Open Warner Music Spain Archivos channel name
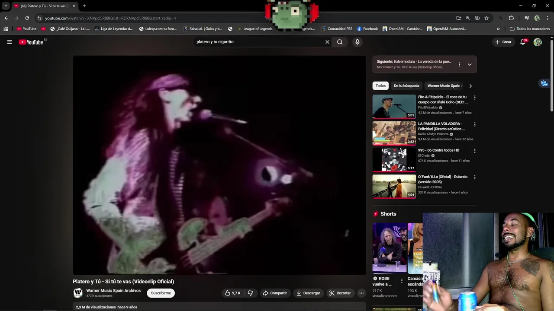 (x=113, y=291)
